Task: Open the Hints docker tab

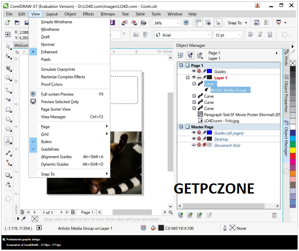Action: 286,57
